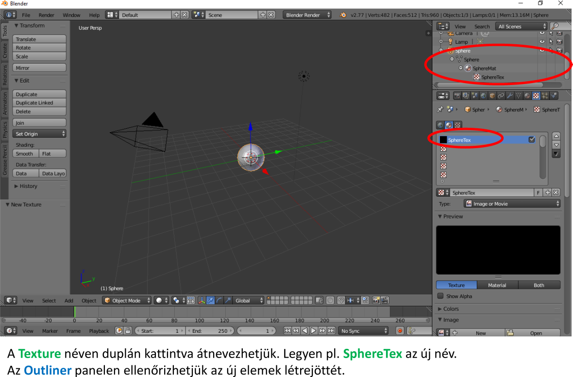Show other textures using the checker icon

(457, 125)
